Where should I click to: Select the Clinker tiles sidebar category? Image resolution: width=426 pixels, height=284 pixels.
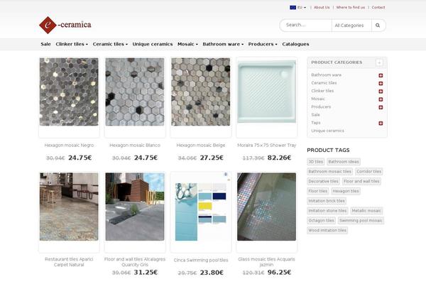click(322, 91)
